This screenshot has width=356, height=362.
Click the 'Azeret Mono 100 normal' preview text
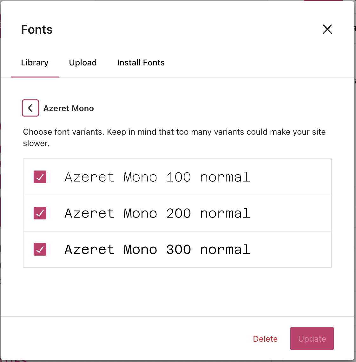157,177
